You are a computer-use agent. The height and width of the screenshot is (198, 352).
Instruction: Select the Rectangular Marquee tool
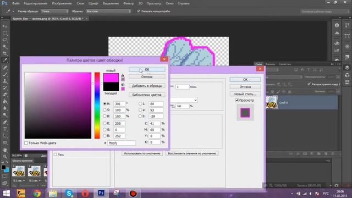pos(5,33)
